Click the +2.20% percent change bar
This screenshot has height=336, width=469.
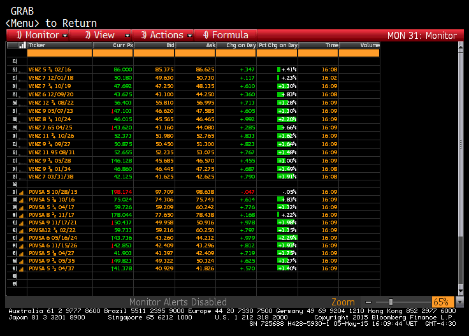[x=287, y=119]
